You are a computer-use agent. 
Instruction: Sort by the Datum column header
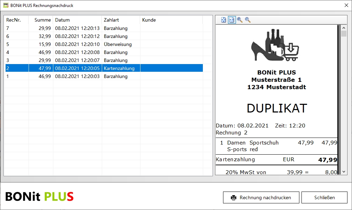tap(77, 20)
